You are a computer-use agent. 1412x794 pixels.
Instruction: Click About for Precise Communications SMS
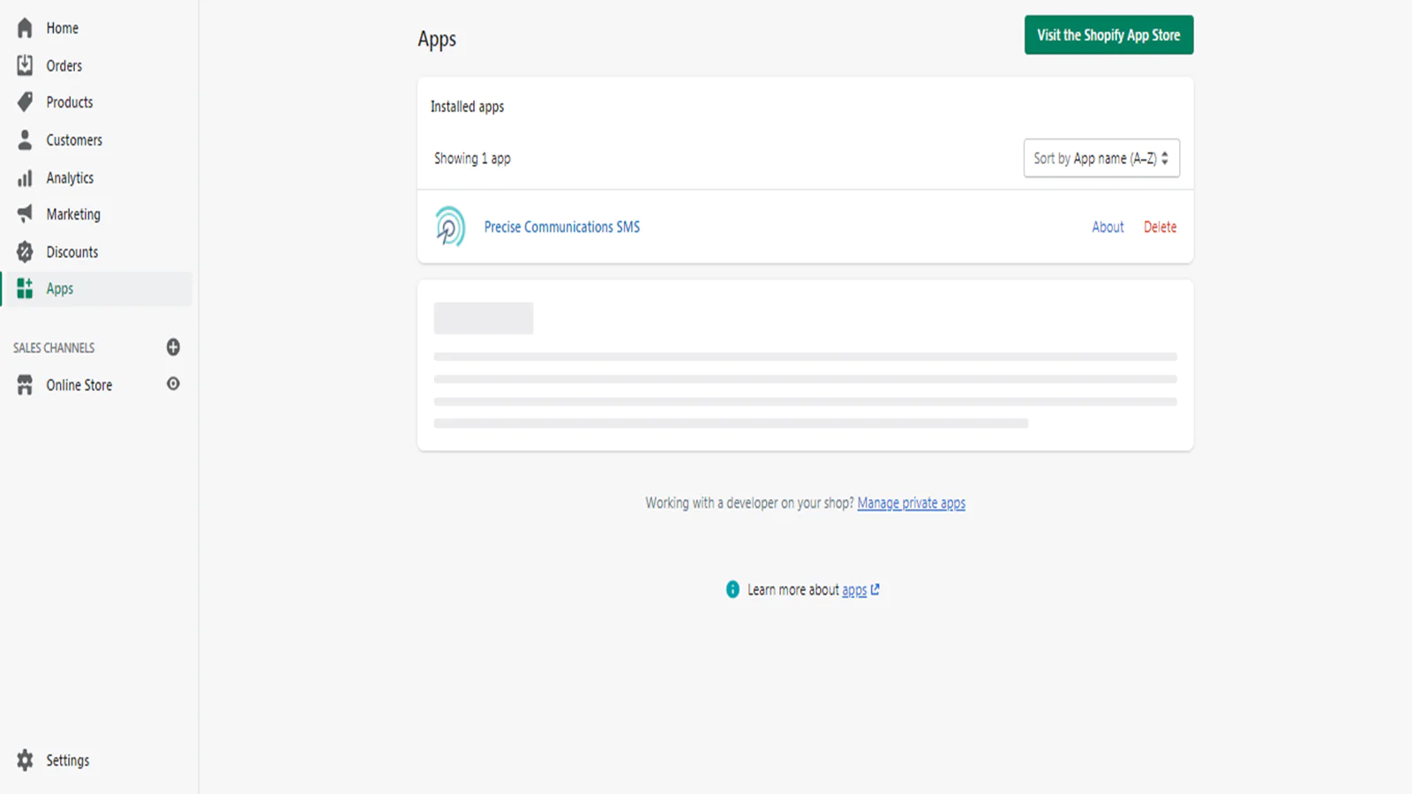pyautogui.click(x=1108, y=227)
